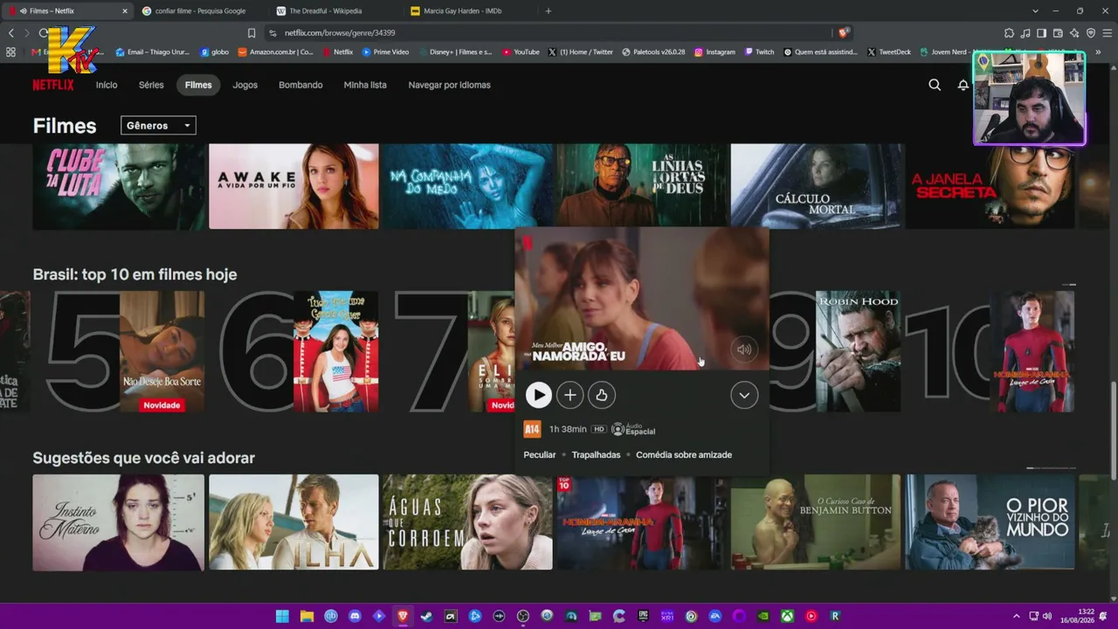Select Benjamin Button movie thumbnail
The height and width of the screenshot is (629, 1118).
click(817, 522)
